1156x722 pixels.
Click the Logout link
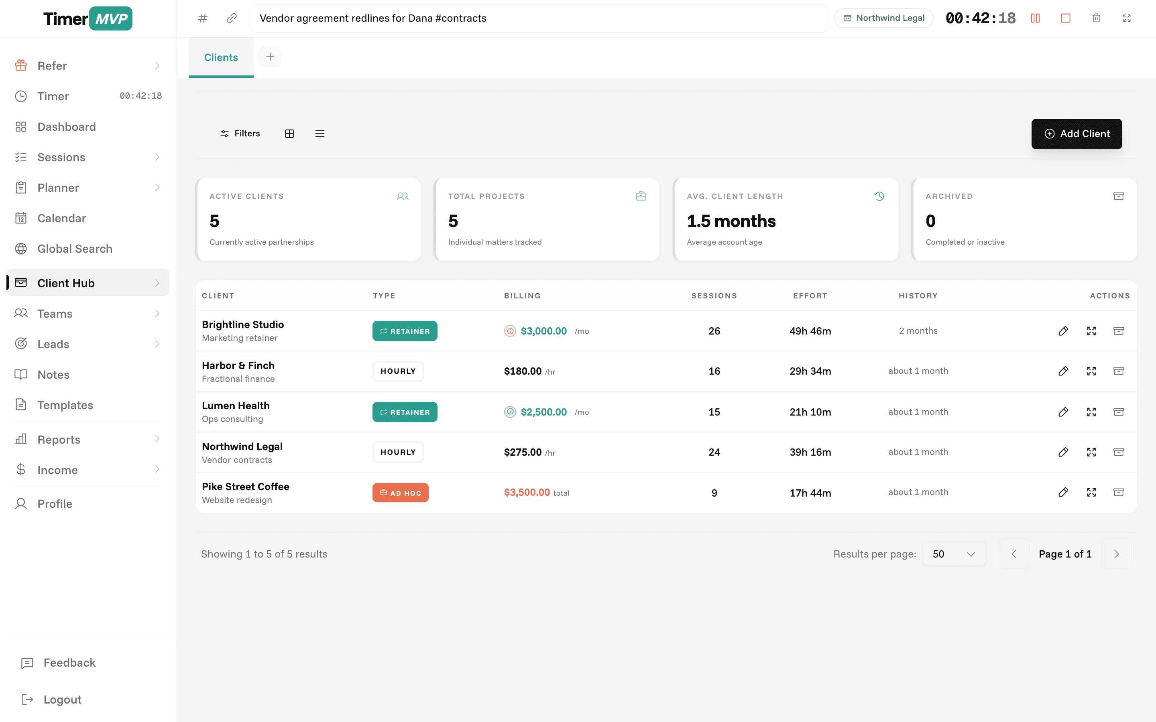pos(52,700)
